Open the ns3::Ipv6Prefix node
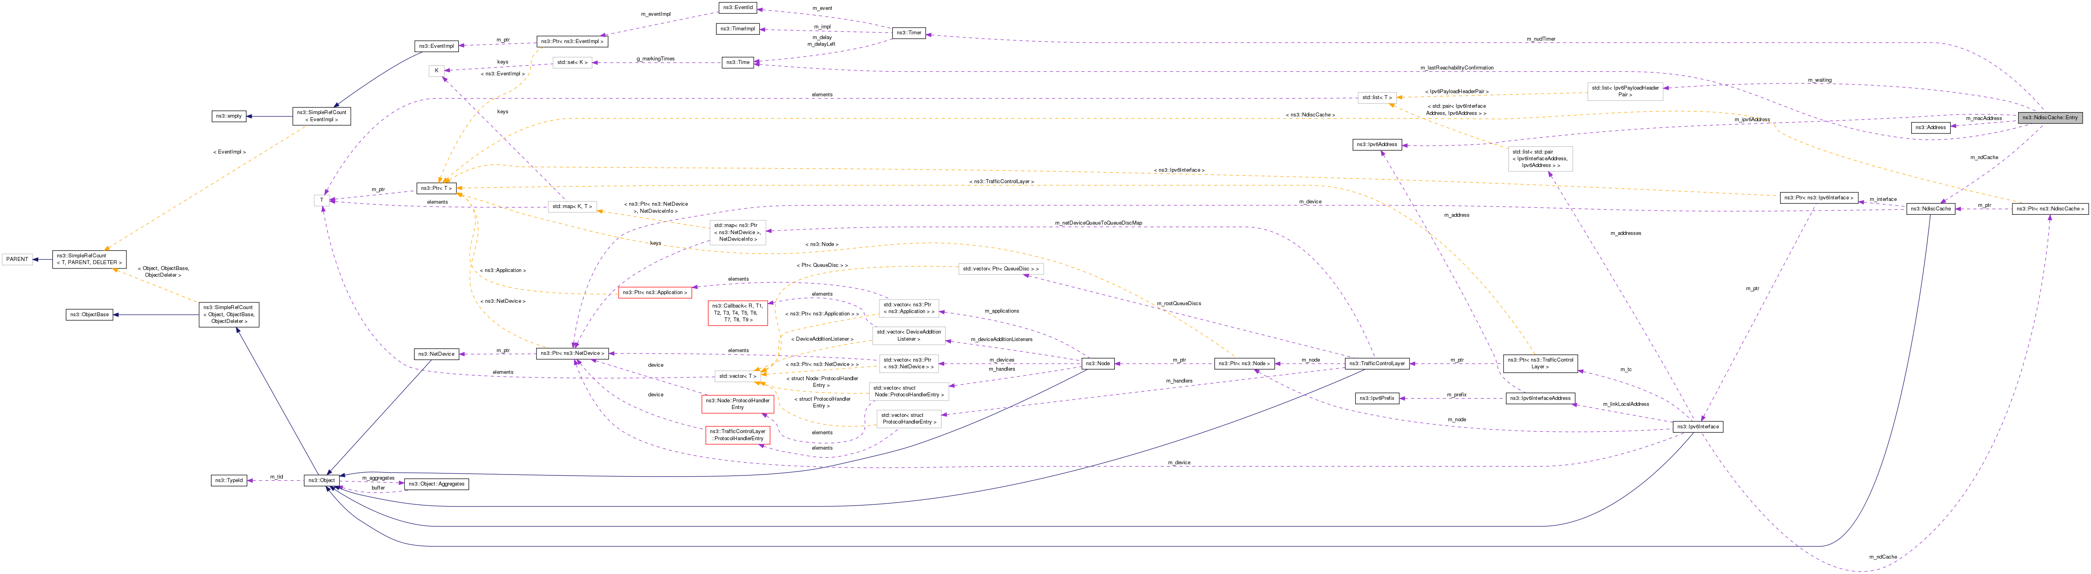The width and height of the screenshot is (2091, 574). coord(1377,398)
